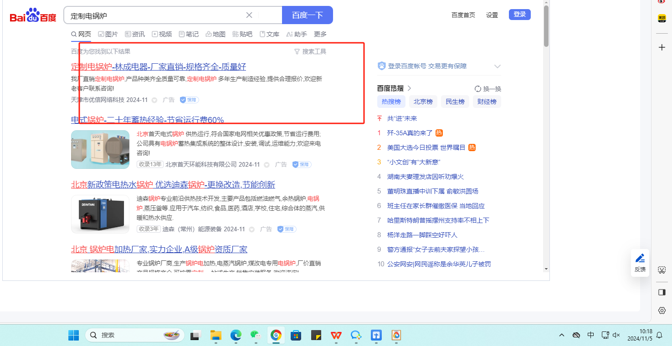Select the 北京榜 hot list tab

tap(423, 102)
